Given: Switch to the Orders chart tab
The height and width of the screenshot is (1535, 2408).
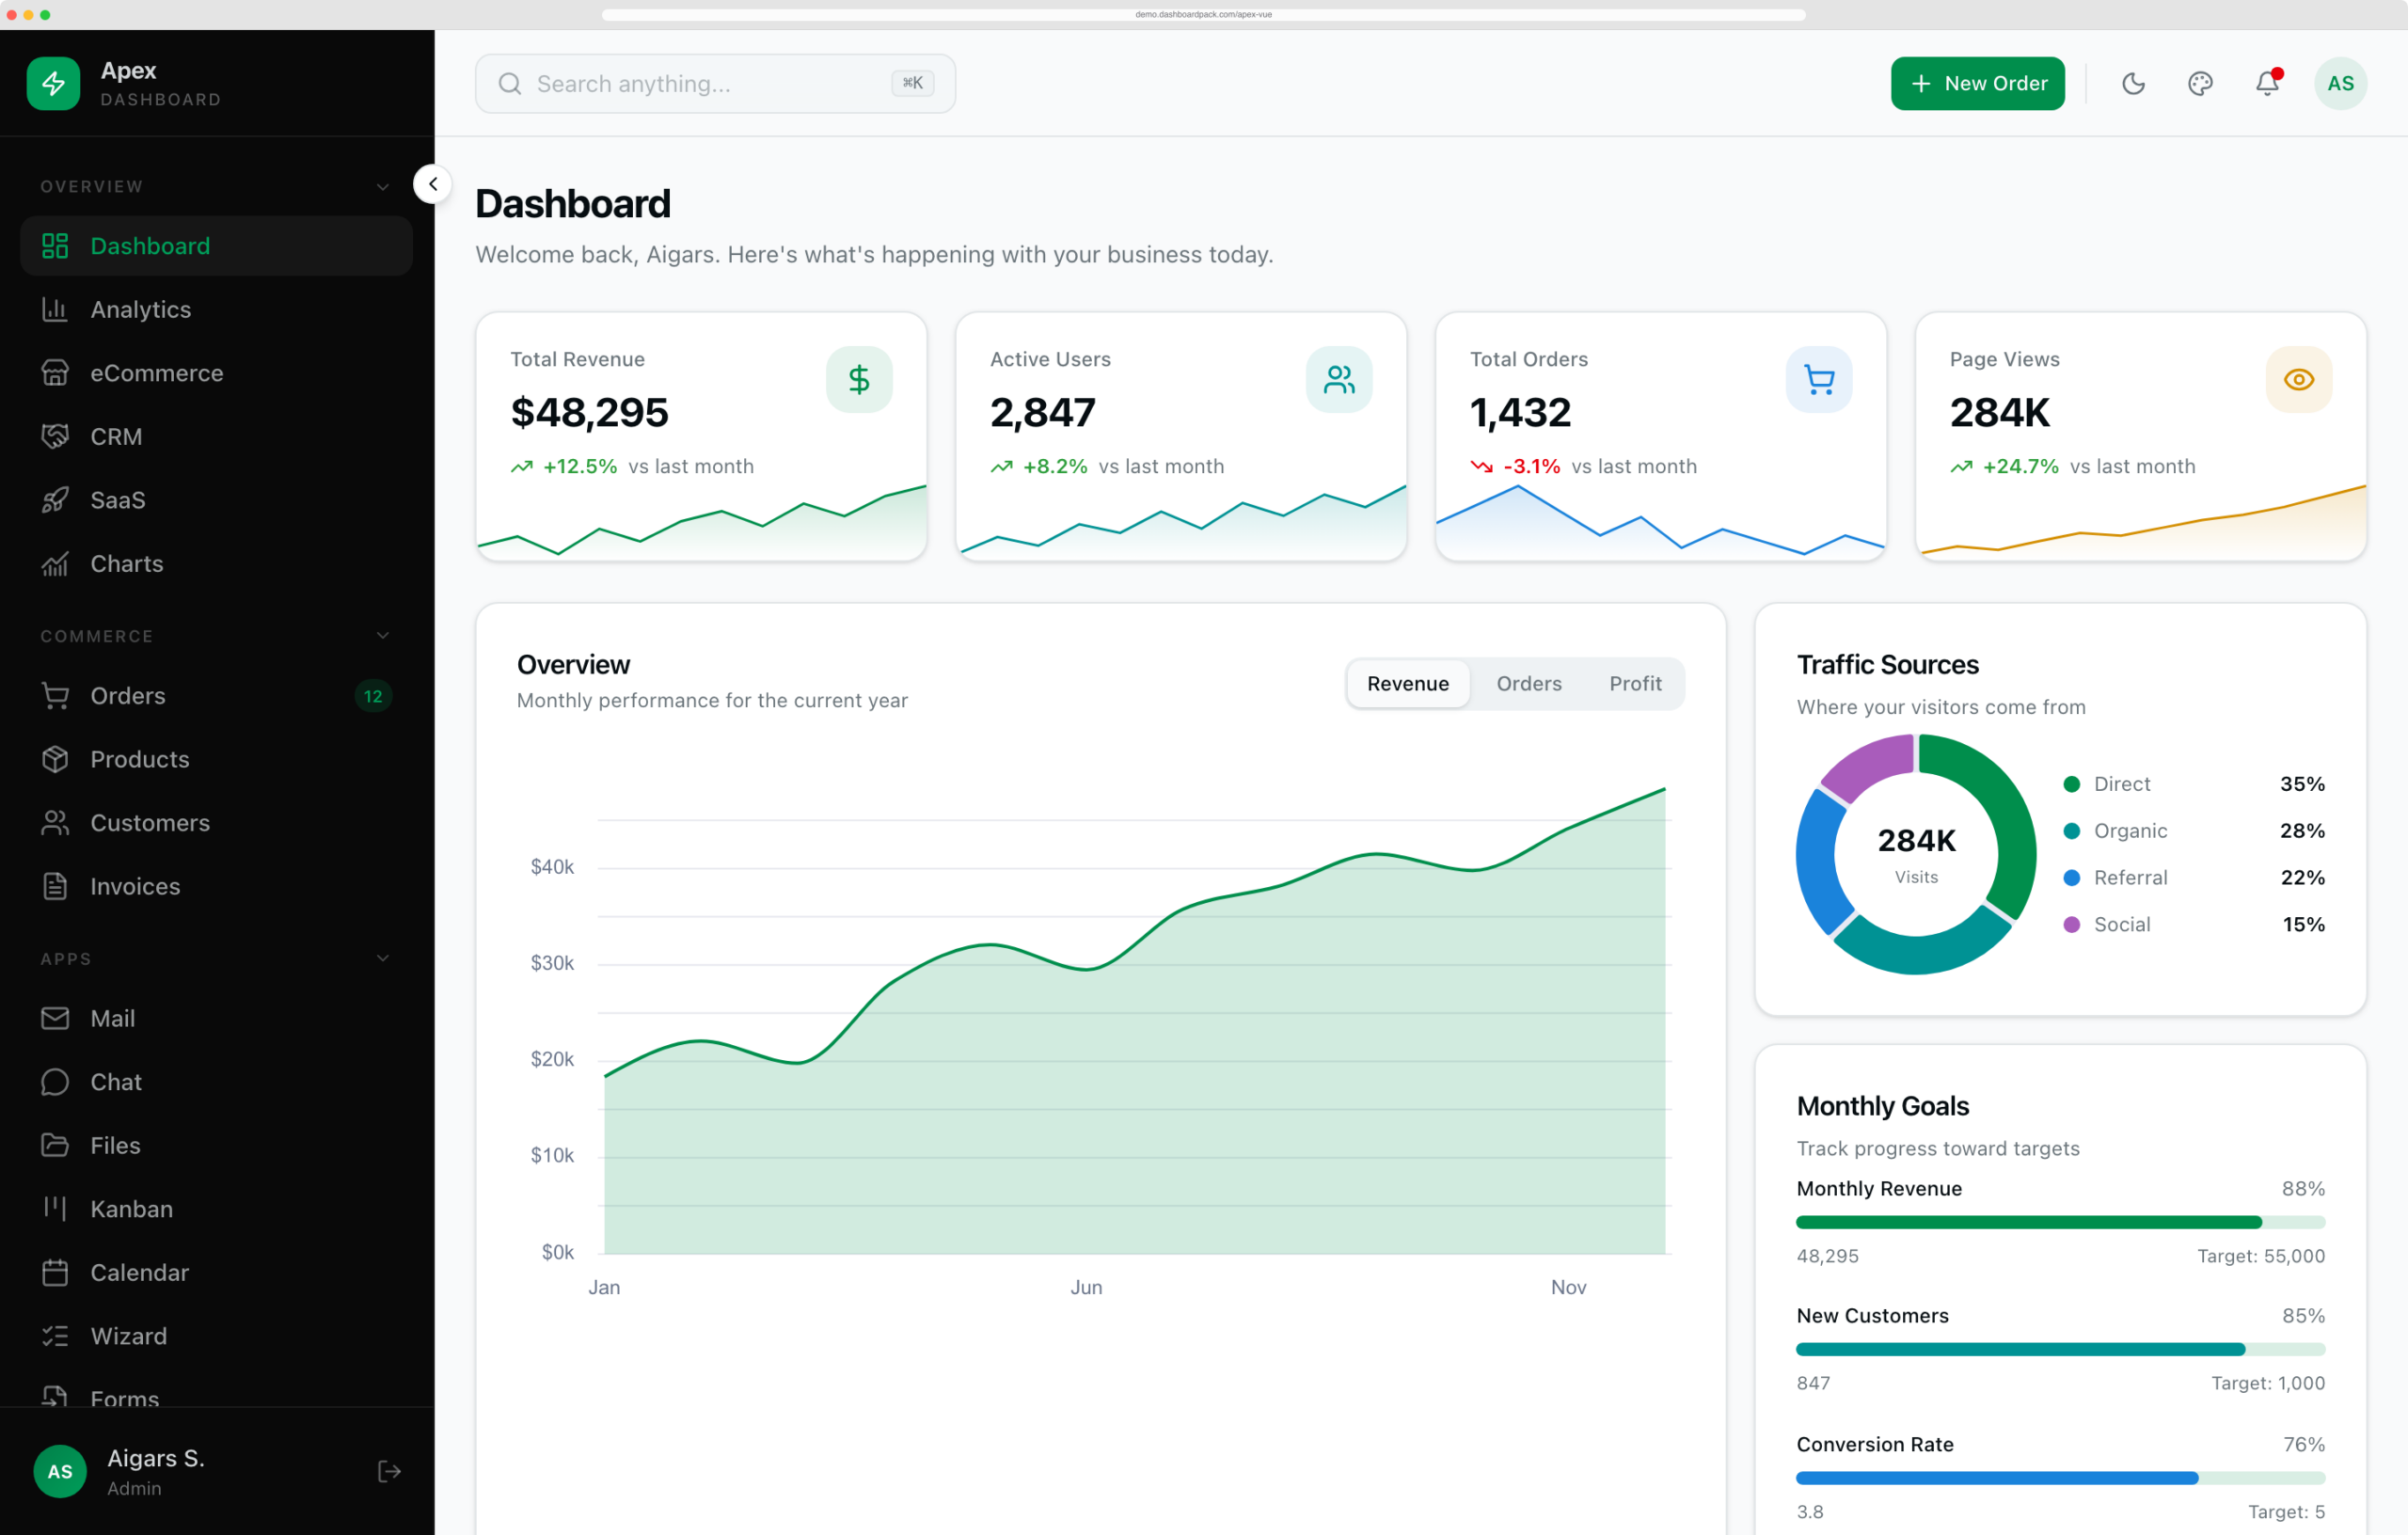Looking at the screenshot, I should point(1529,683).
